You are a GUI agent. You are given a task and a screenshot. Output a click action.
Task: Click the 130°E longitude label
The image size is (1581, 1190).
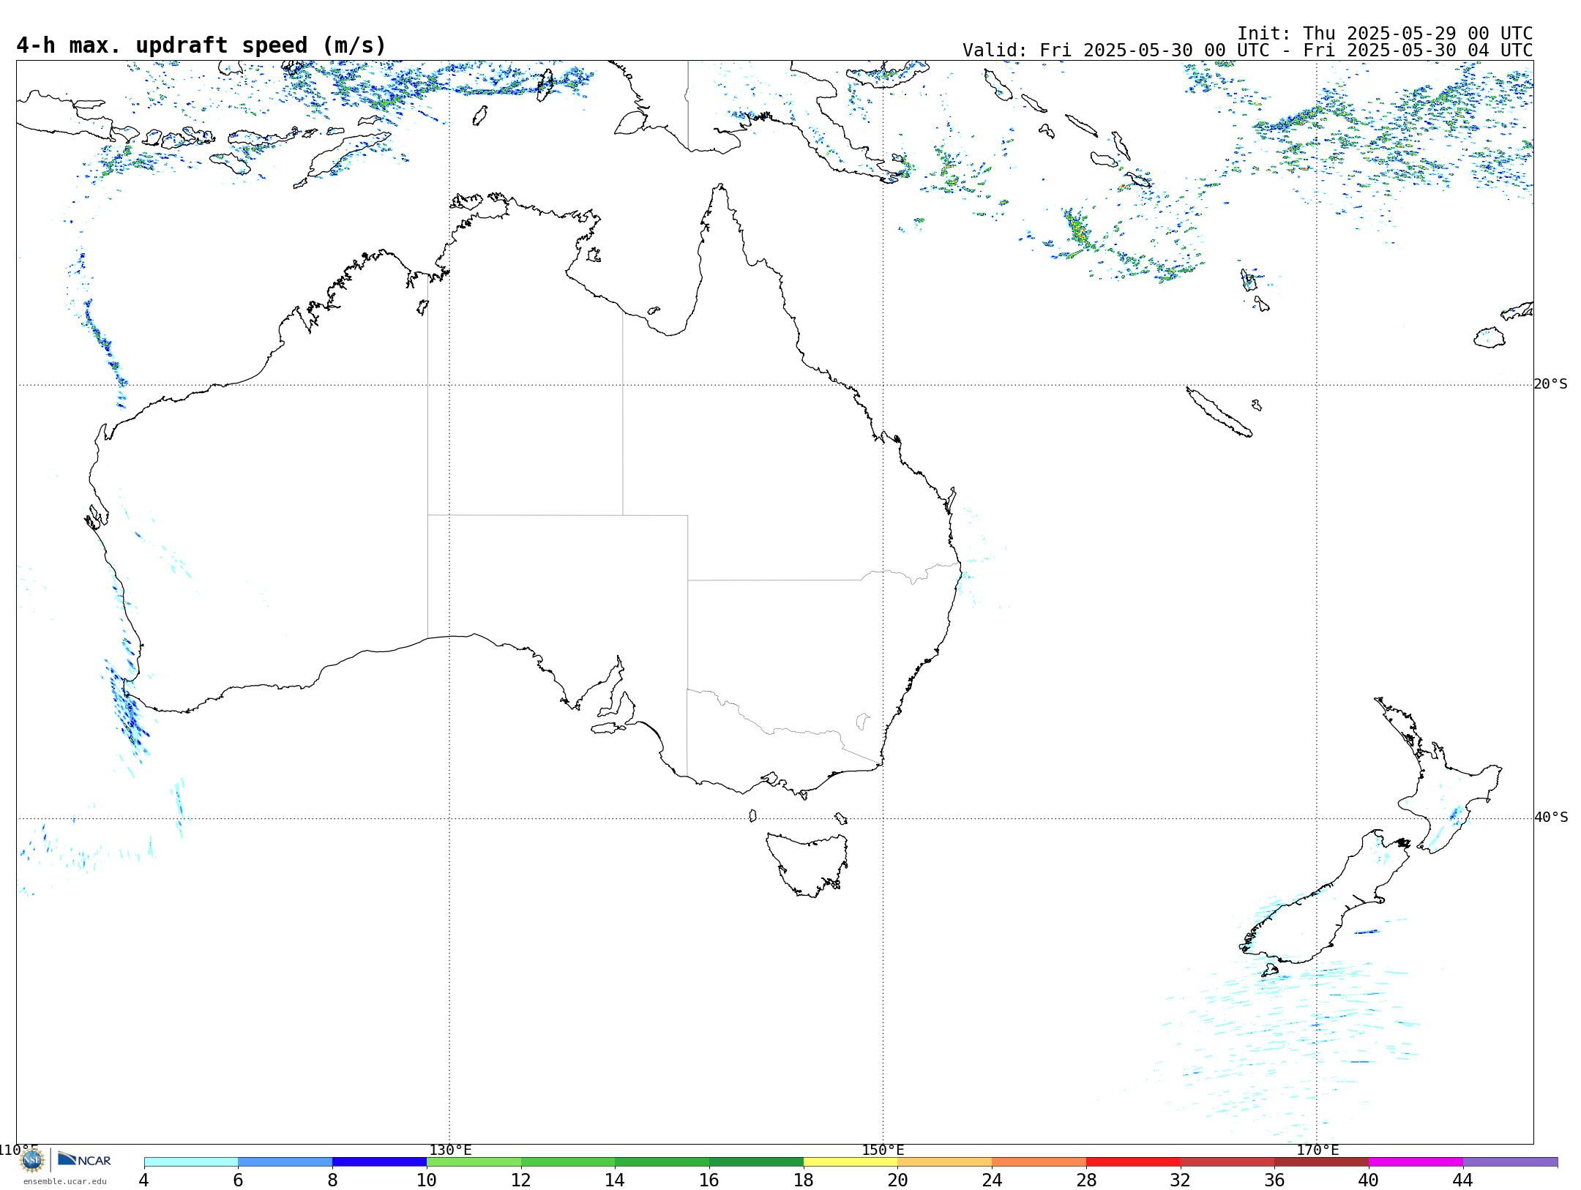(x=450, y=1150)
